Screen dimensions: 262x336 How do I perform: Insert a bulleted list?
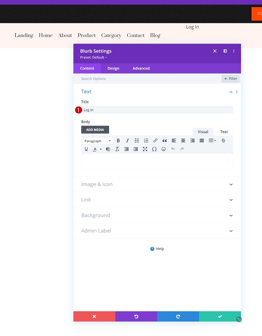[137, 141]
